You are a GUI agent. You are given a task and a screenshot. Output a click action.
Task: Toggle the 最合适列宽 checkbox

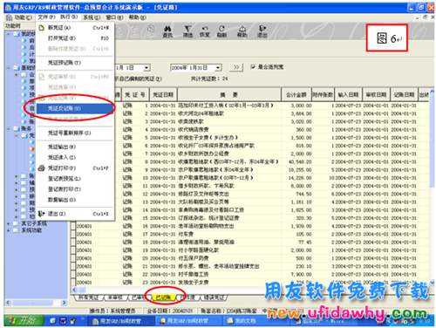[x=253, y=67]
